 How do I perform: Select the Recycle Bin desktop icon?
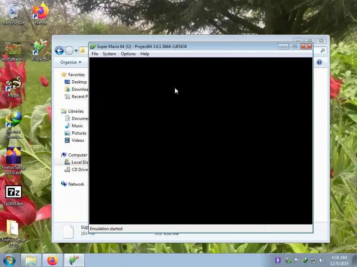coord(14,14)
